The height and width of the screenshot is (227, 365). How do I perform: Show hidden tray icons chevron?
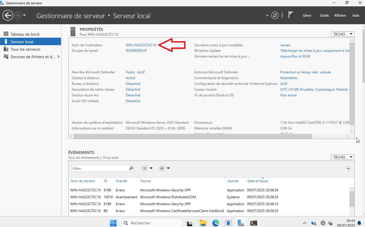point(305,223)
